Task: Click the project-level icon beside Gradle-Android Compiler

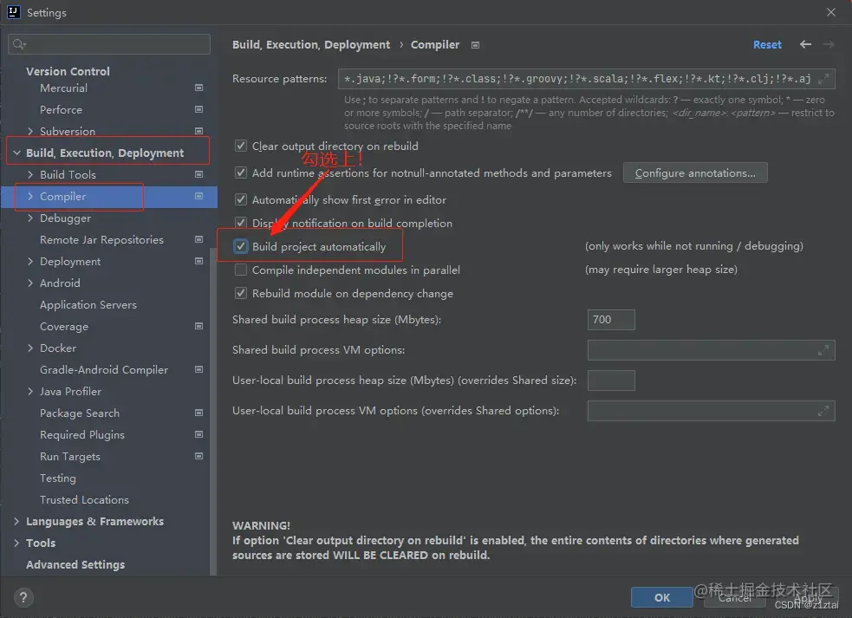Action: click(x=198, y=369)
